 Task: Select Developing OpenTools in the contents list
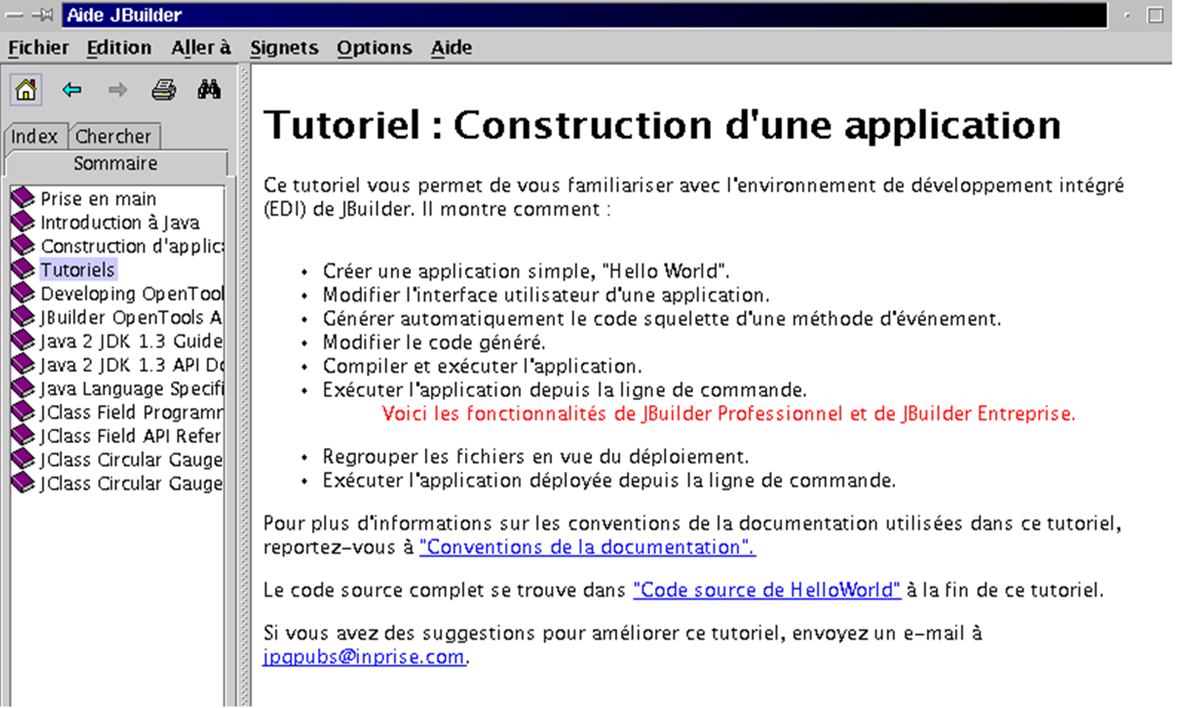click(x=132, y=293)
